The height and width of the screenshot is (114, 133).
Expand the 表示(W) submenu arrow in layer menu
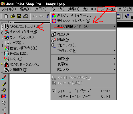(114, 64)
